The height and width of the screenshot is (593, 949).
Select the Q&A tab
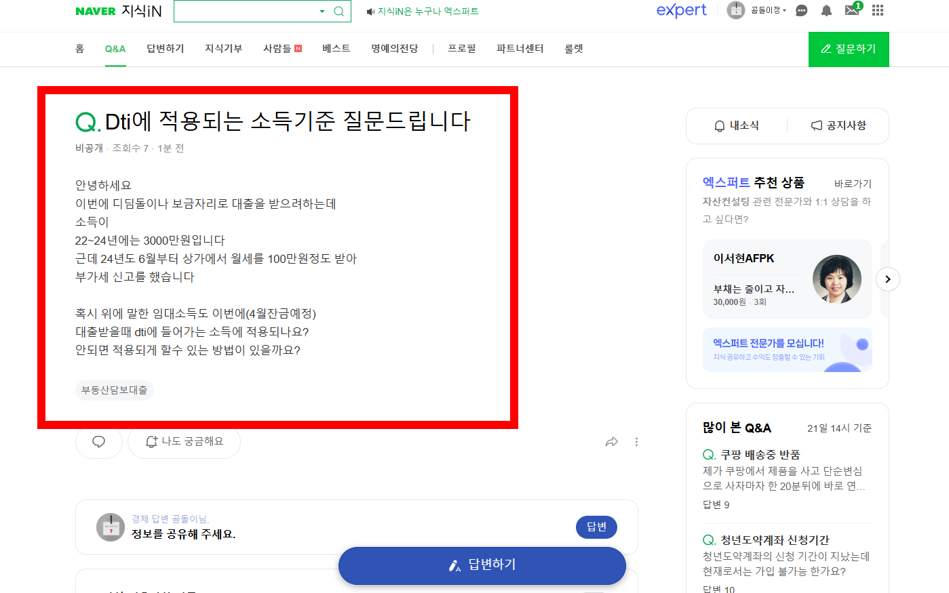point(115,49)
